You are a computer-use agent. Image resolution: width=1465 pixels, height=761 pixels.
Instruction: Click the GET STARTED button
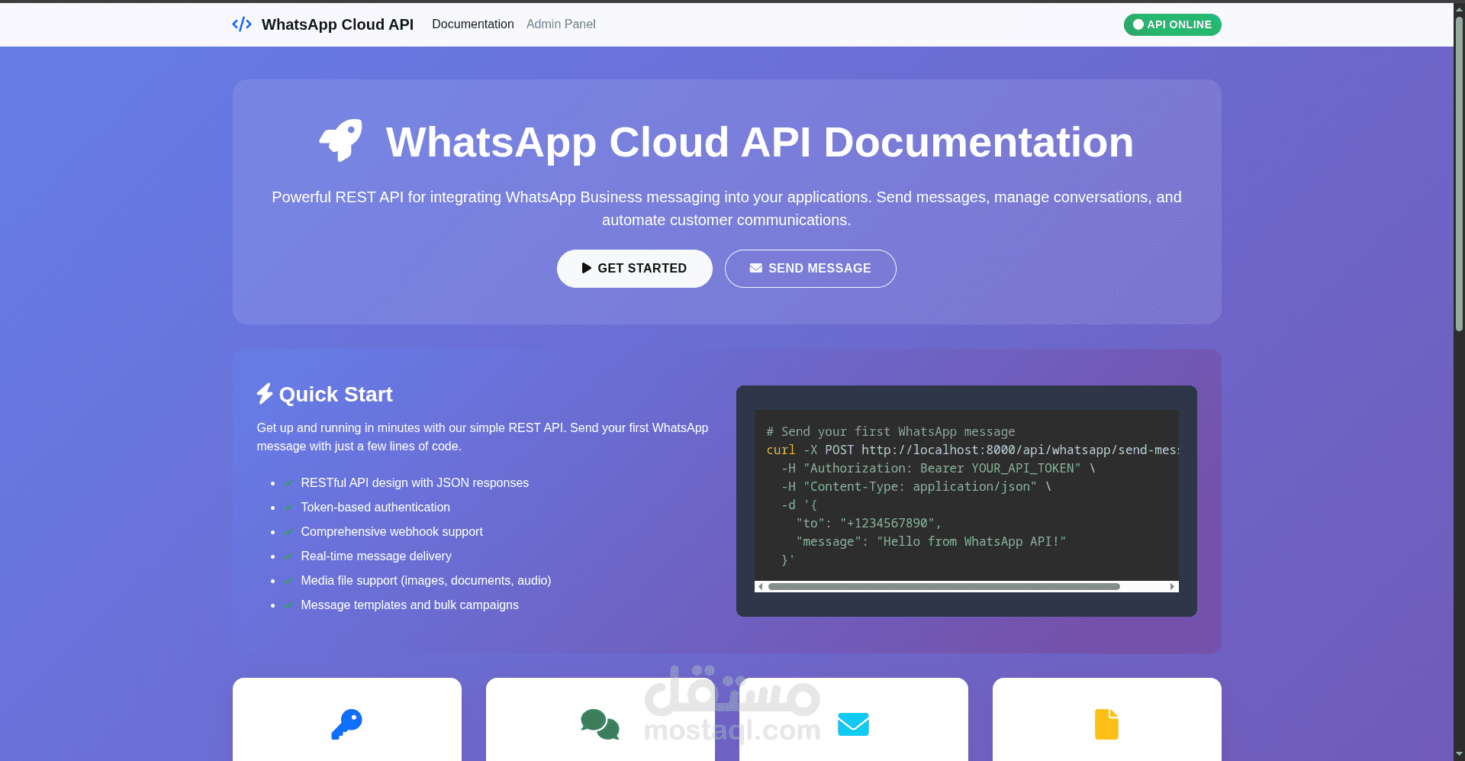(x=635, y=269)
